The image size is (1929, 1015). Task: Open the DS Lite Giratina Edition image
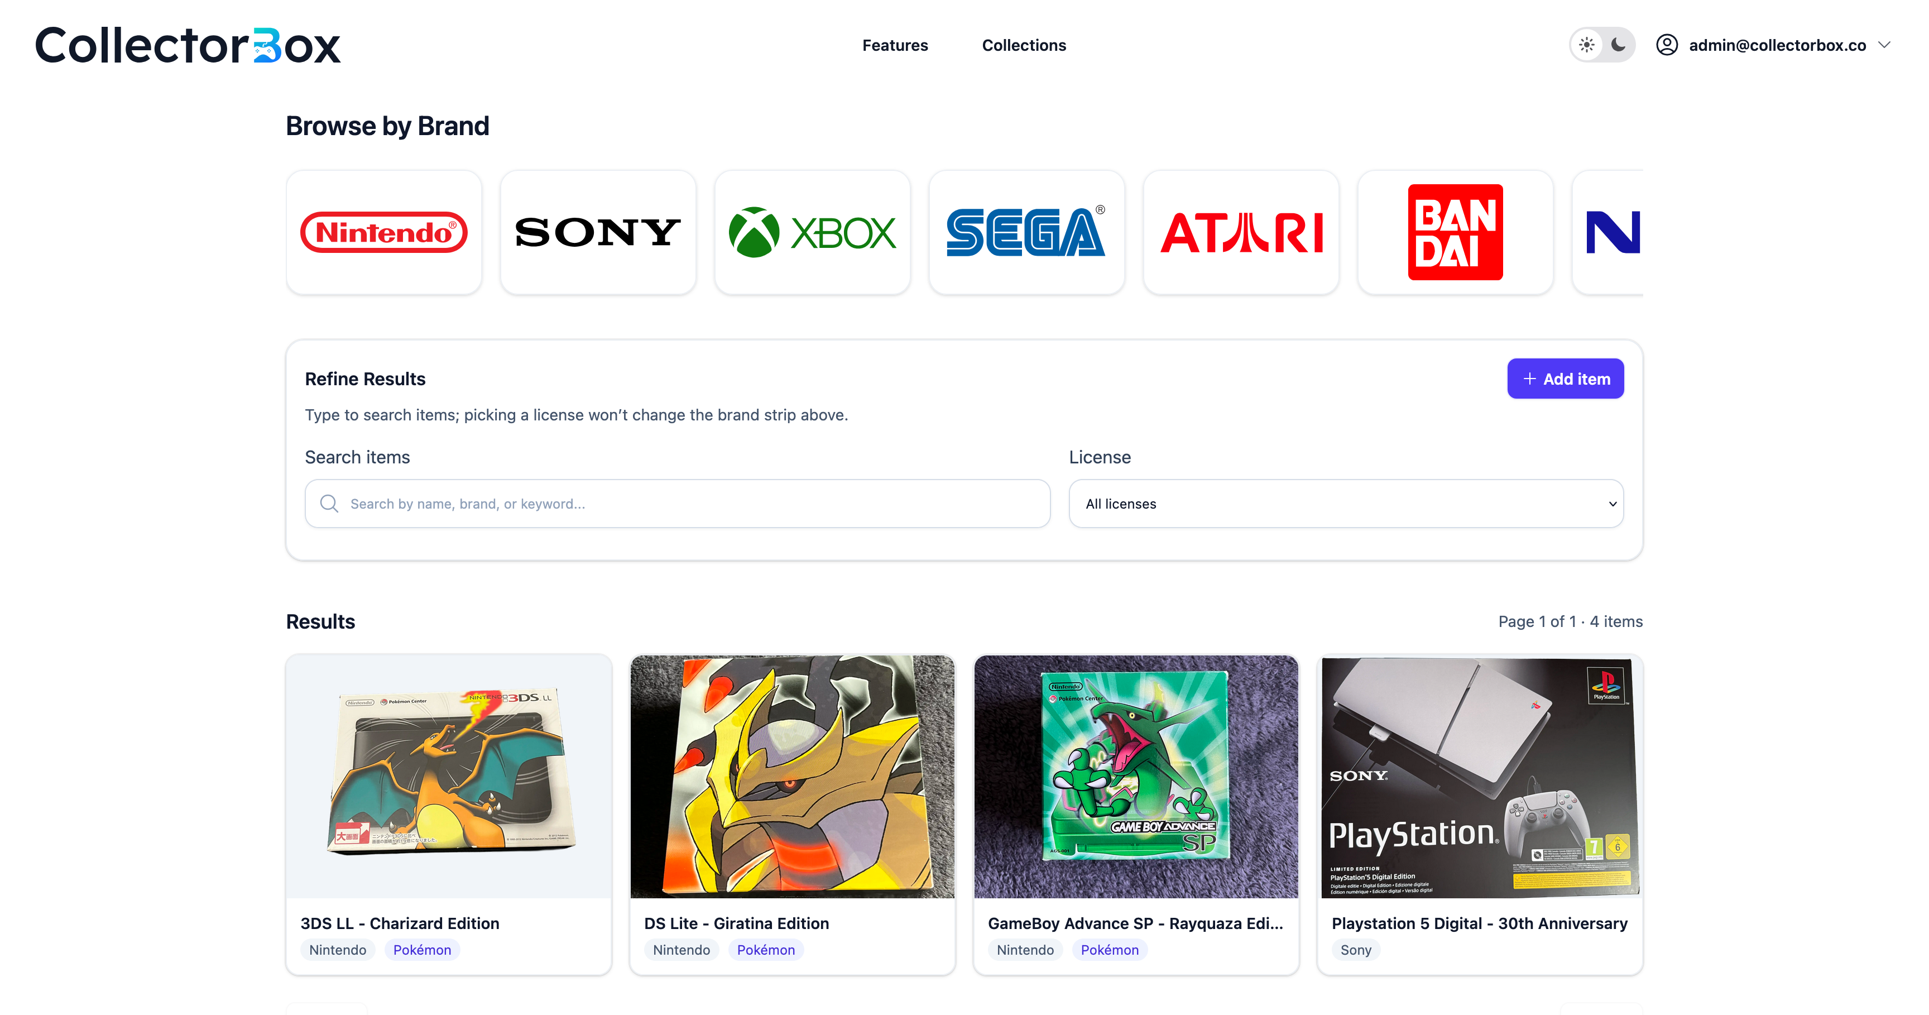pyautogui.click(x=791, y=776)
